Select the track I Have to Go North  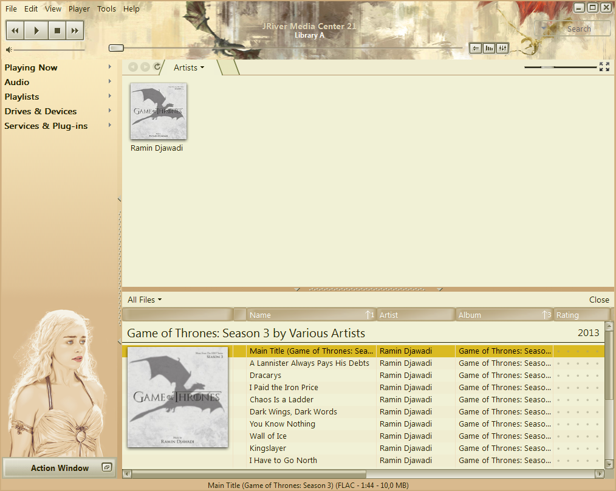[x=283, y=461]
